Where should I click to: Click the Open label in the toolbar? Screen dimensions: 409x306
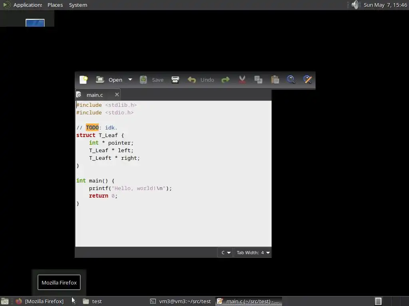point(115,80)
